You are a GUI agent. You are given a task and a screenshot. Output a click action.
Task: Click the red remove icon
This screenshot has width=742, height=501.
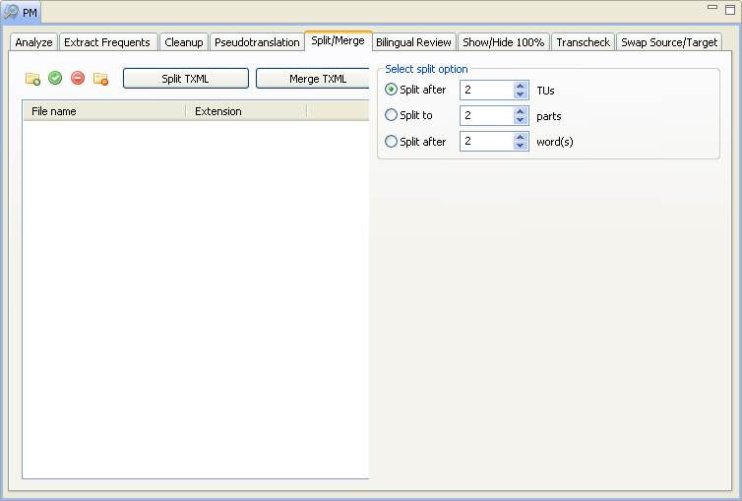coord(78,78)
